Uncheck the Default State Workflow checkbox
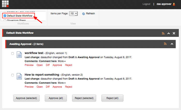Viewport: 181px width, 110px height. pyautogui.click(x=5, y=16)
